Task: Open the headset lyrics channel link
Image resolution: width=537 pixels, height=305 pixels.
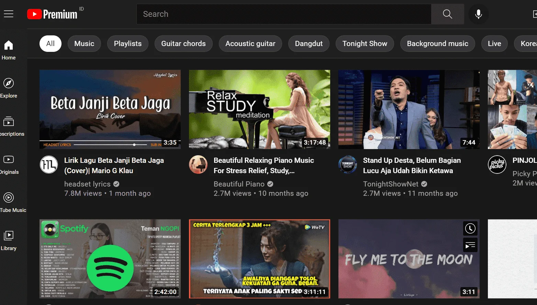Action: pyautogui.click(x=87, y=184)
